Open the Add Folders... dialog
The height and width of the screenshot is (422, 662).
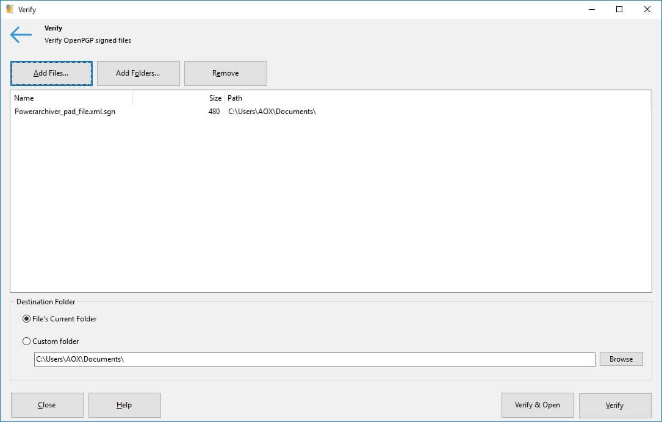tap(138, 73)
